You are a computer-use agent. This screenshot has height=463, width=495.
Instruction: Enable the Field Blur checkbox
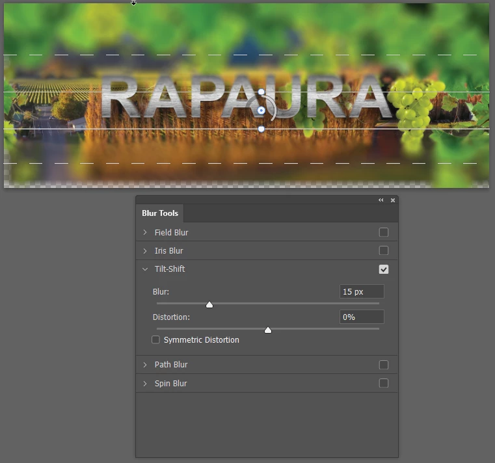click(384, 232)
